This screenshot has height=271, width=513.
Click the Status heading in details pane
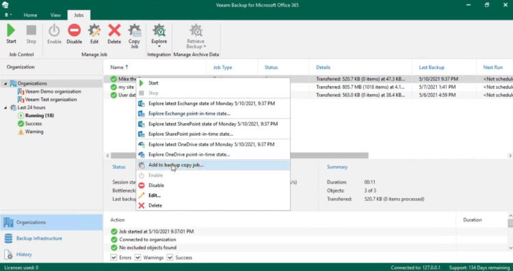(x=119, y=167)
